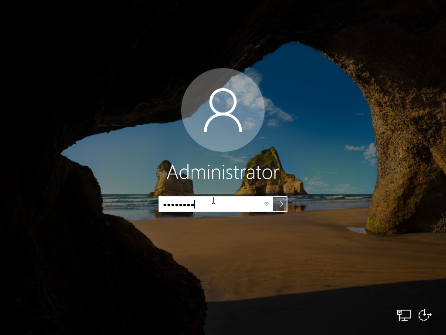The width and height of the screenshot is (446, 335).
Task: Toggle password visibility in the password box
Action: click(266, 204)
